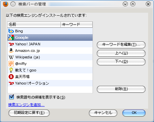Move engine up with 上へ(U)
The height and width of the screenshot is (122, 154).
click(121, 53)
